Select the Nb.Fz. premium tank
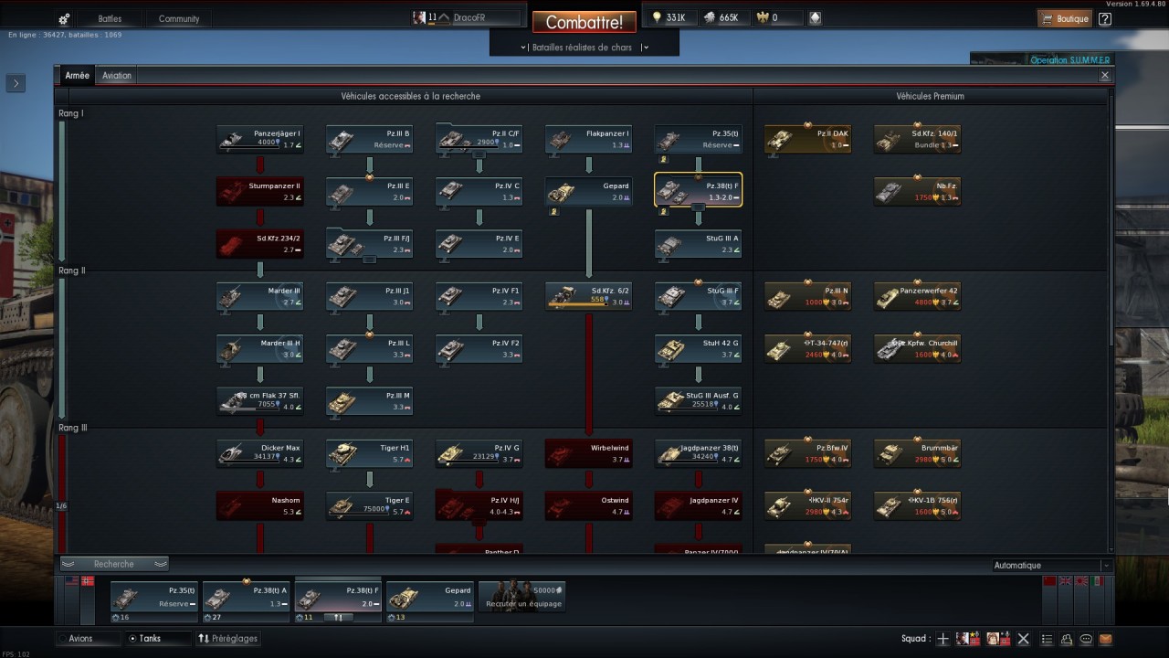The image size is (1169, 658). [x=918, y=191]
